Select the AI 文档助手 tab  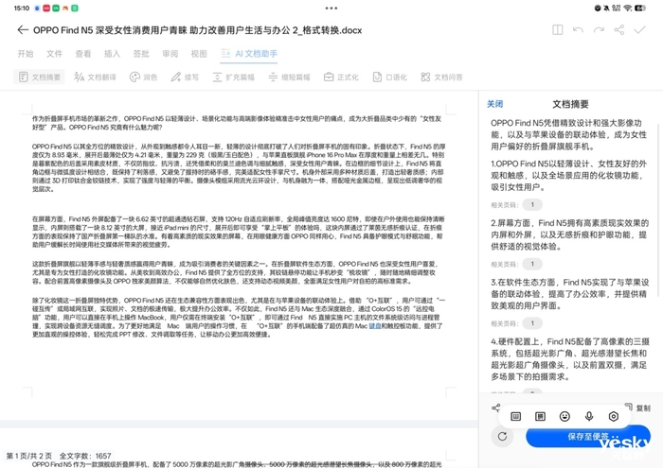click(249, 54)
